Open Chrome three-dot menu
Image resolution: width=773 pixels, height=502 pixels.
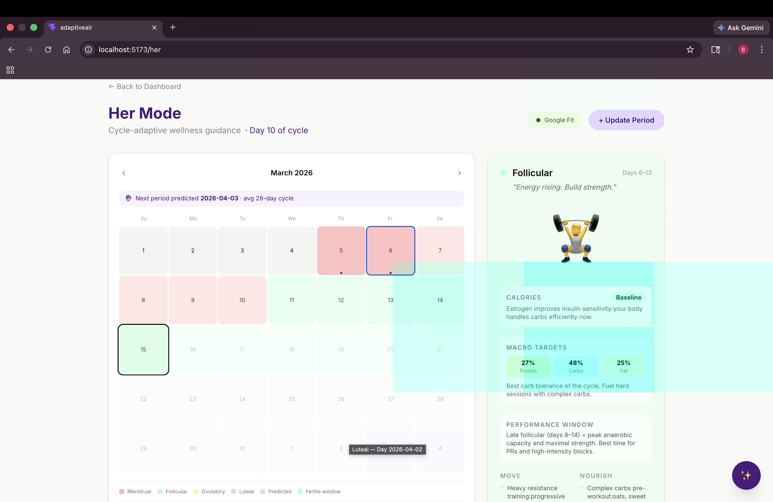761,50
